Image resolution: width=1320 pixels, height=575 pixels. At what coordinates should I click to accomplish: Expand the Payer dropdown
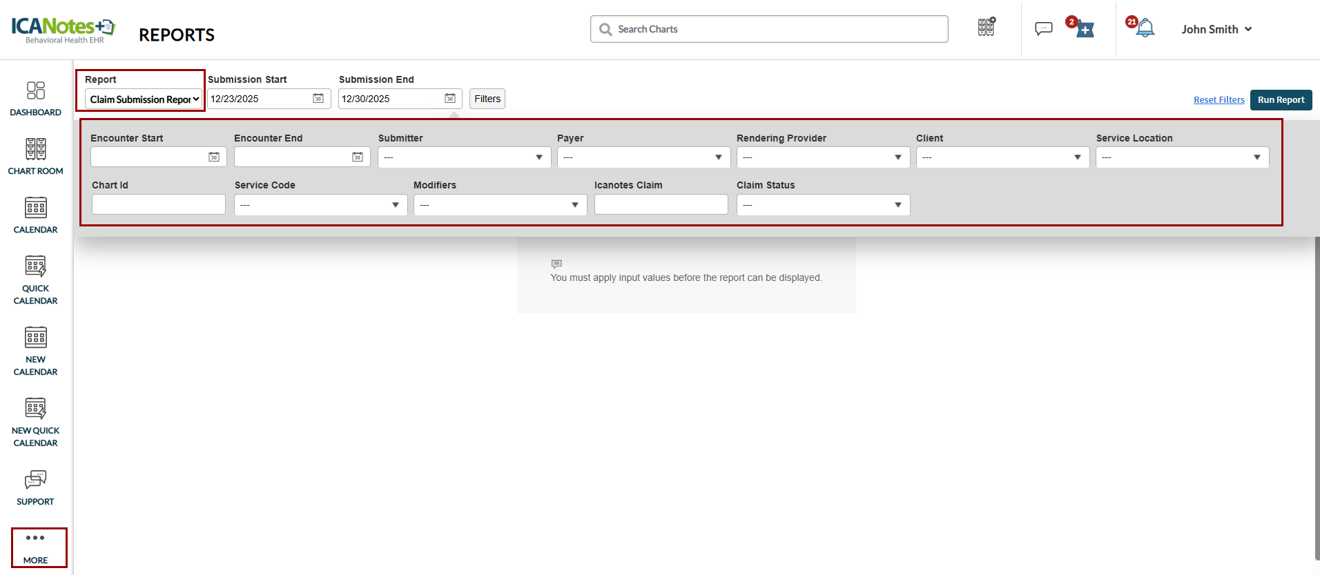[643, 157]
